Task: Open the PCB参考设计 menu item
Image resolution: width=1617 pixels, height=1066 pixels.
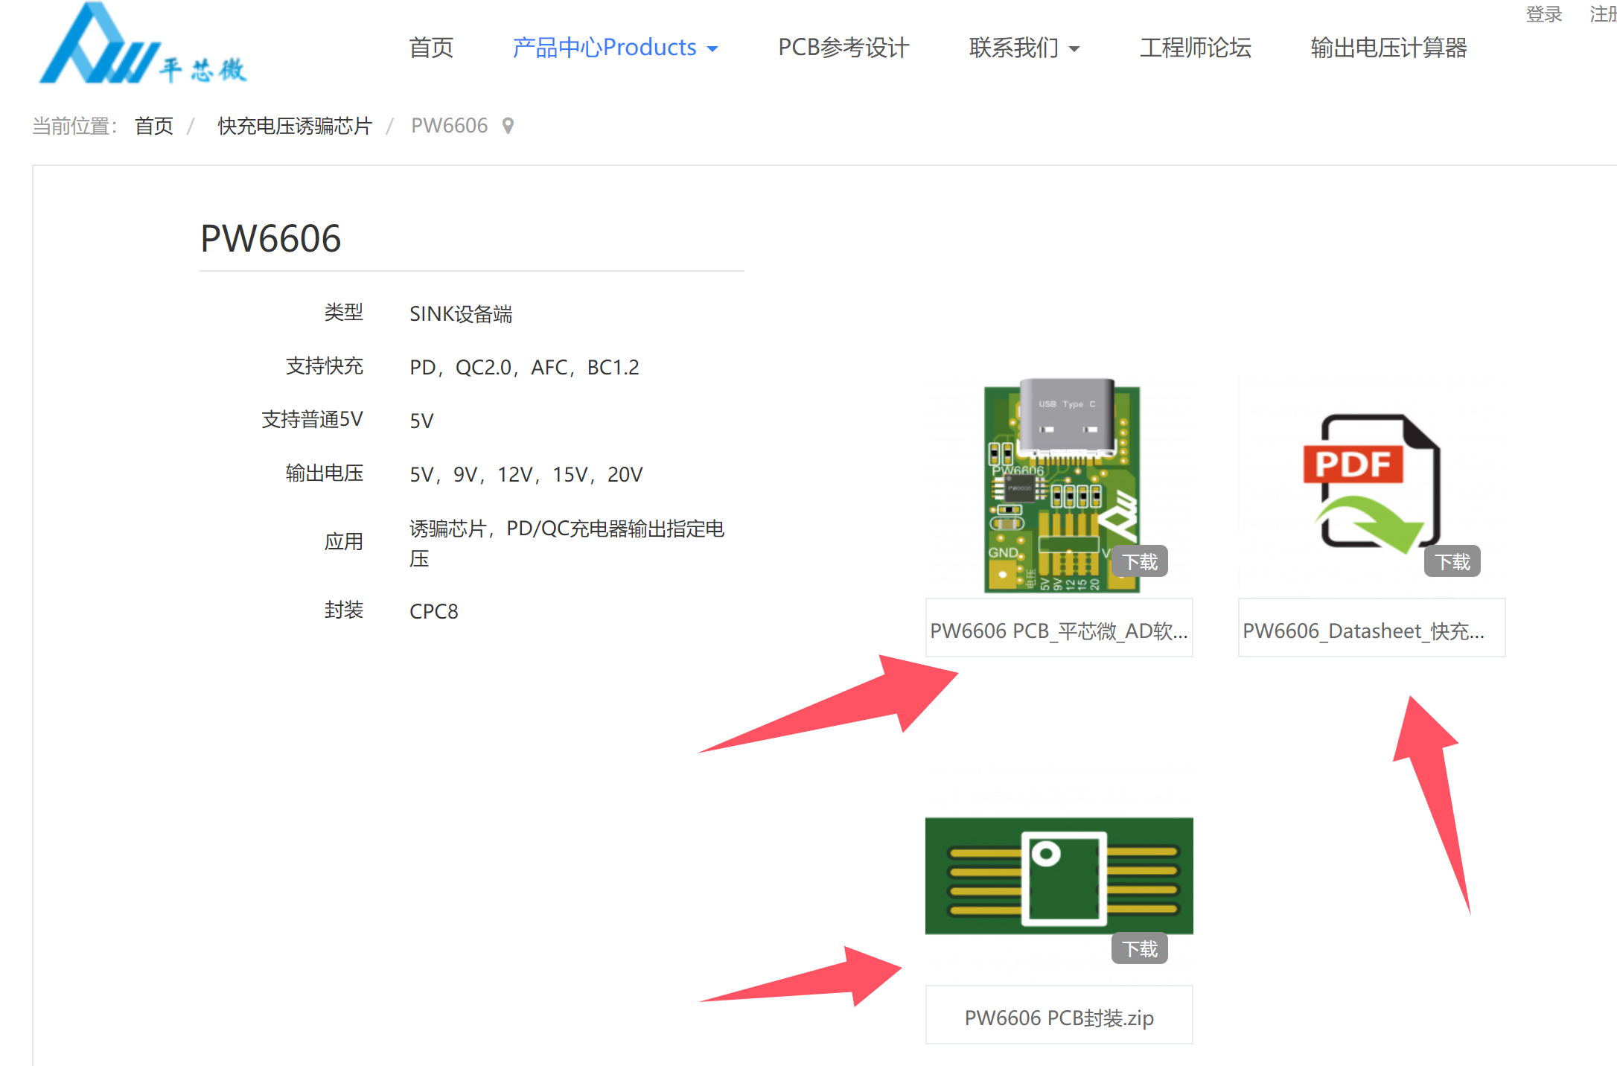Action: click(843, 48)
